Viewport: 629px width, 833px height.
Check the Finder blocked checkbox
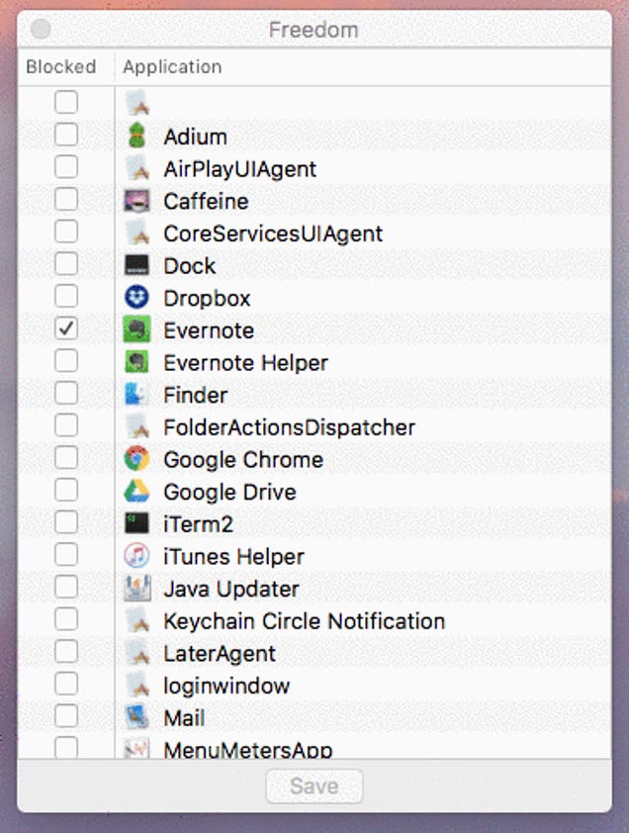66,393
